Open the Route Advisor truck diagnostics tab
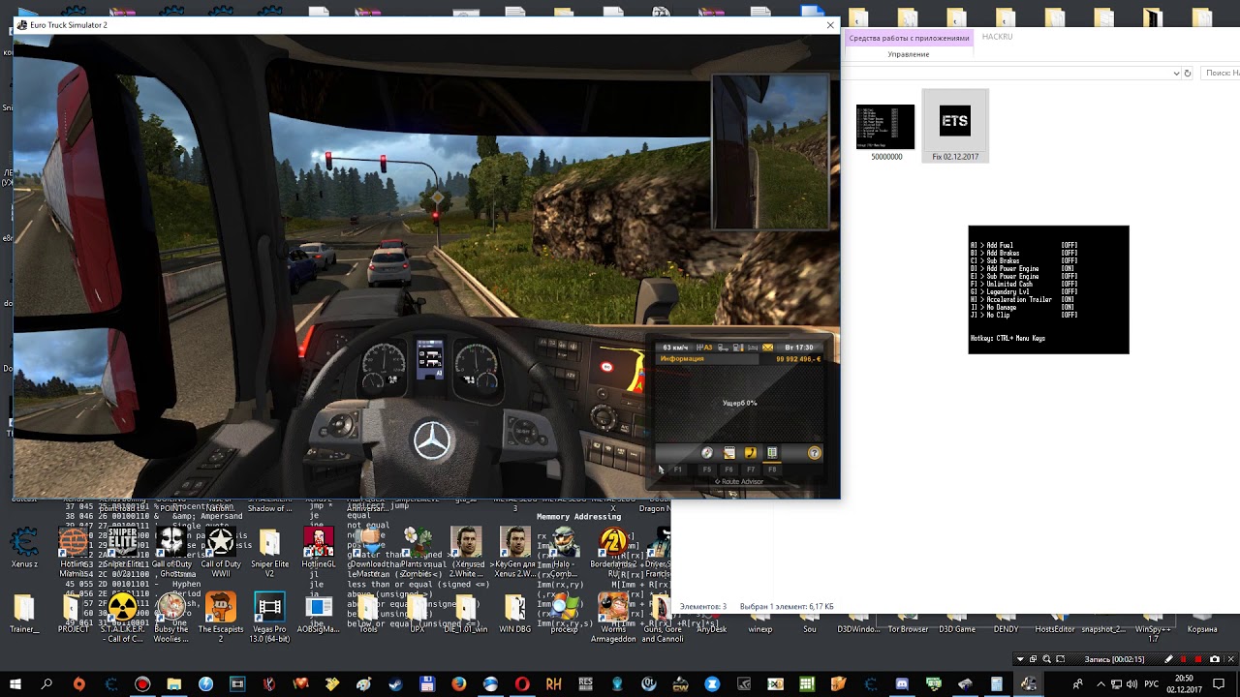 (x=772, y=453)
